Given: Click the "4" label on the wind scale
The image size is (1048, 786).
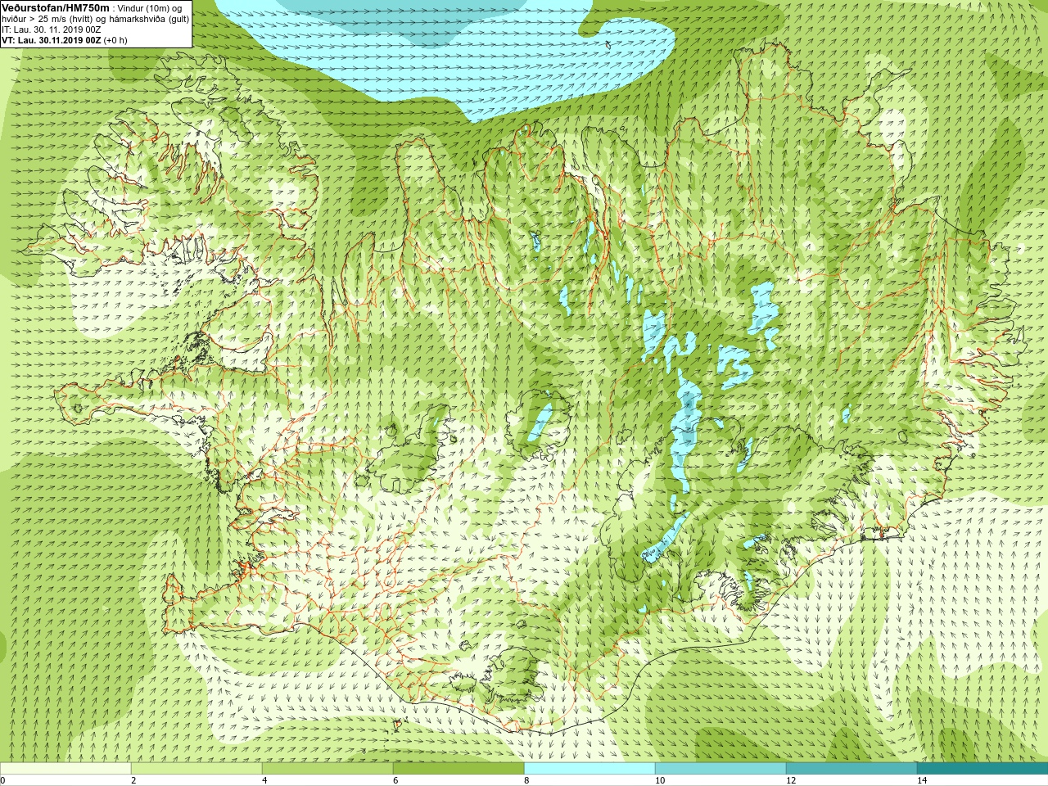Looking at the screenshot, I should pos(264,780).
